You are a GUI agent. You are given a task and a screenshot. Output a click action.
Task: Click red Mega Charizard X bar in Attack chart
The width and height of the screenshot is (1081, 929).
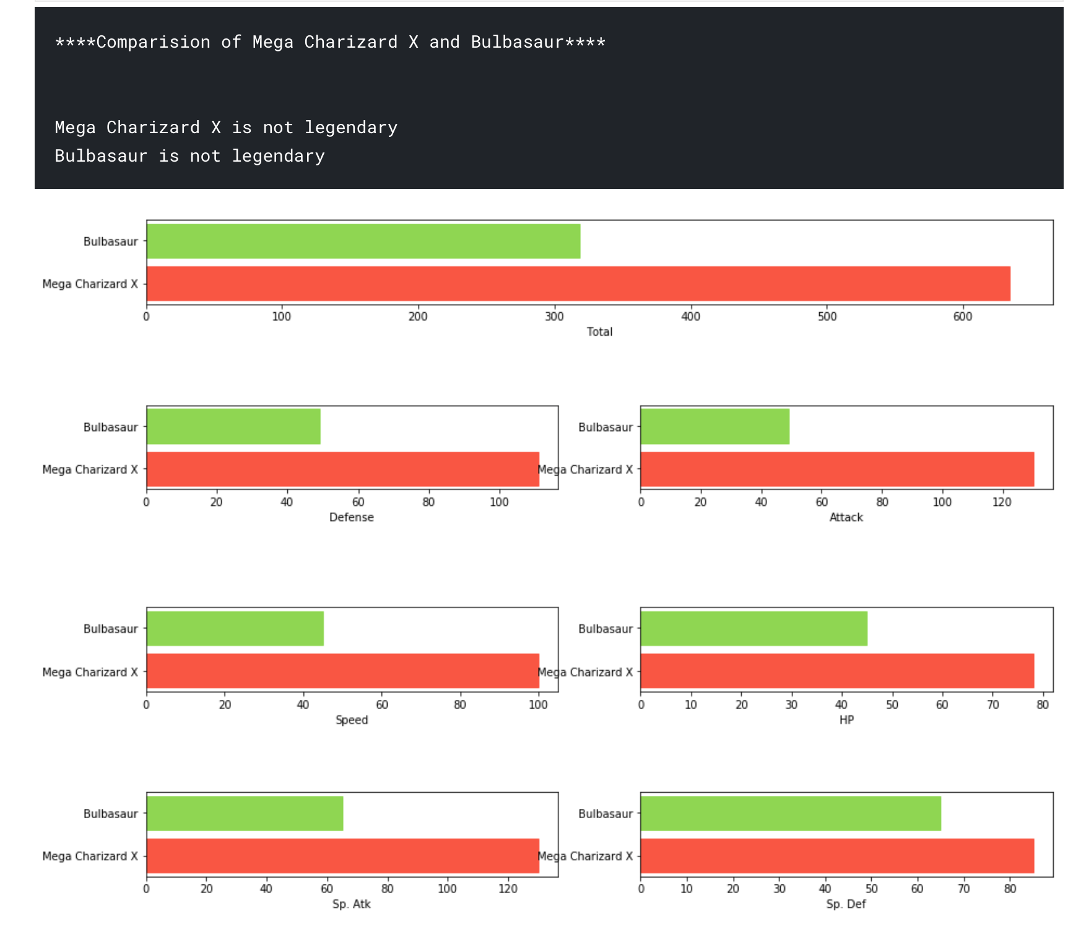(x=837, y=469)
